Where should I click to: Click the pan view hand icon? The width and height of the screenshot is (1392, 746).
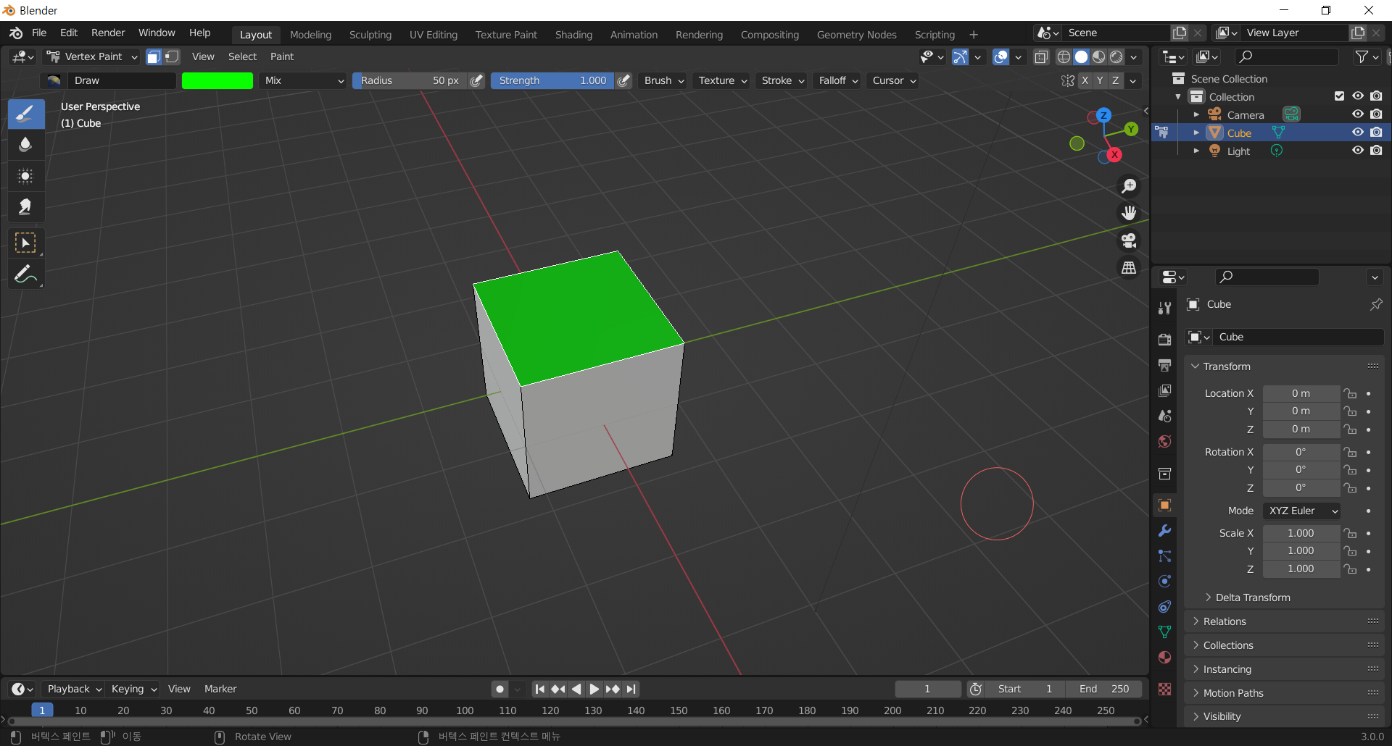pos(1129,213)
